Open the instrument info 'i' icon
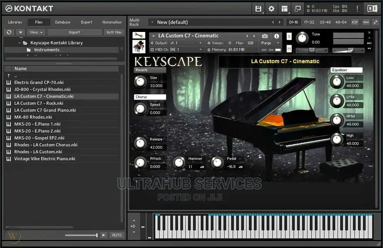This screenshot has width=383, height=248. [x=277, y=36]
